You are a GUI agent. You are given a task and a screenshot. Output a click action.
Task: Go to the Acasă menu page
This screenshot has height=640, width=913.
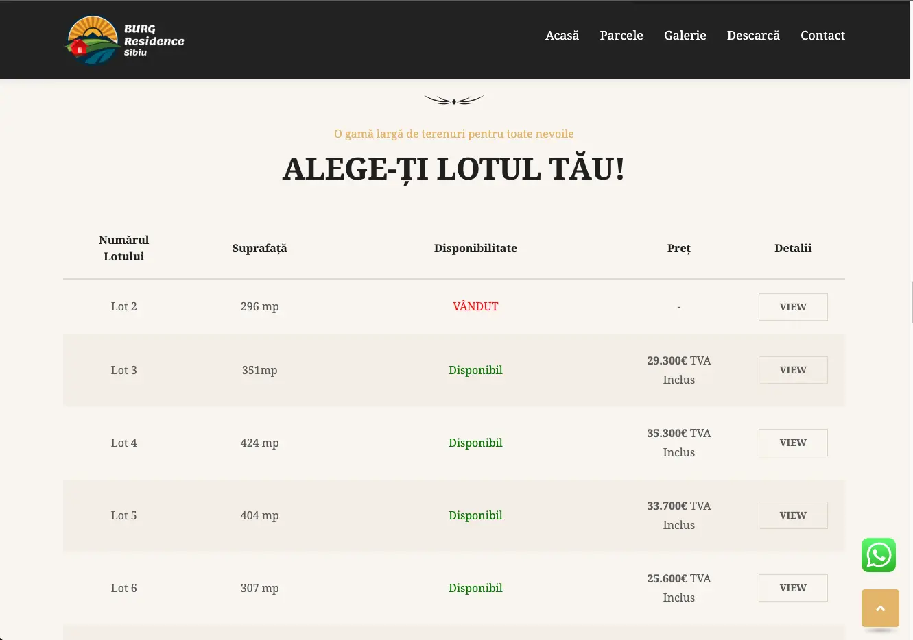(x=562, y=36)
